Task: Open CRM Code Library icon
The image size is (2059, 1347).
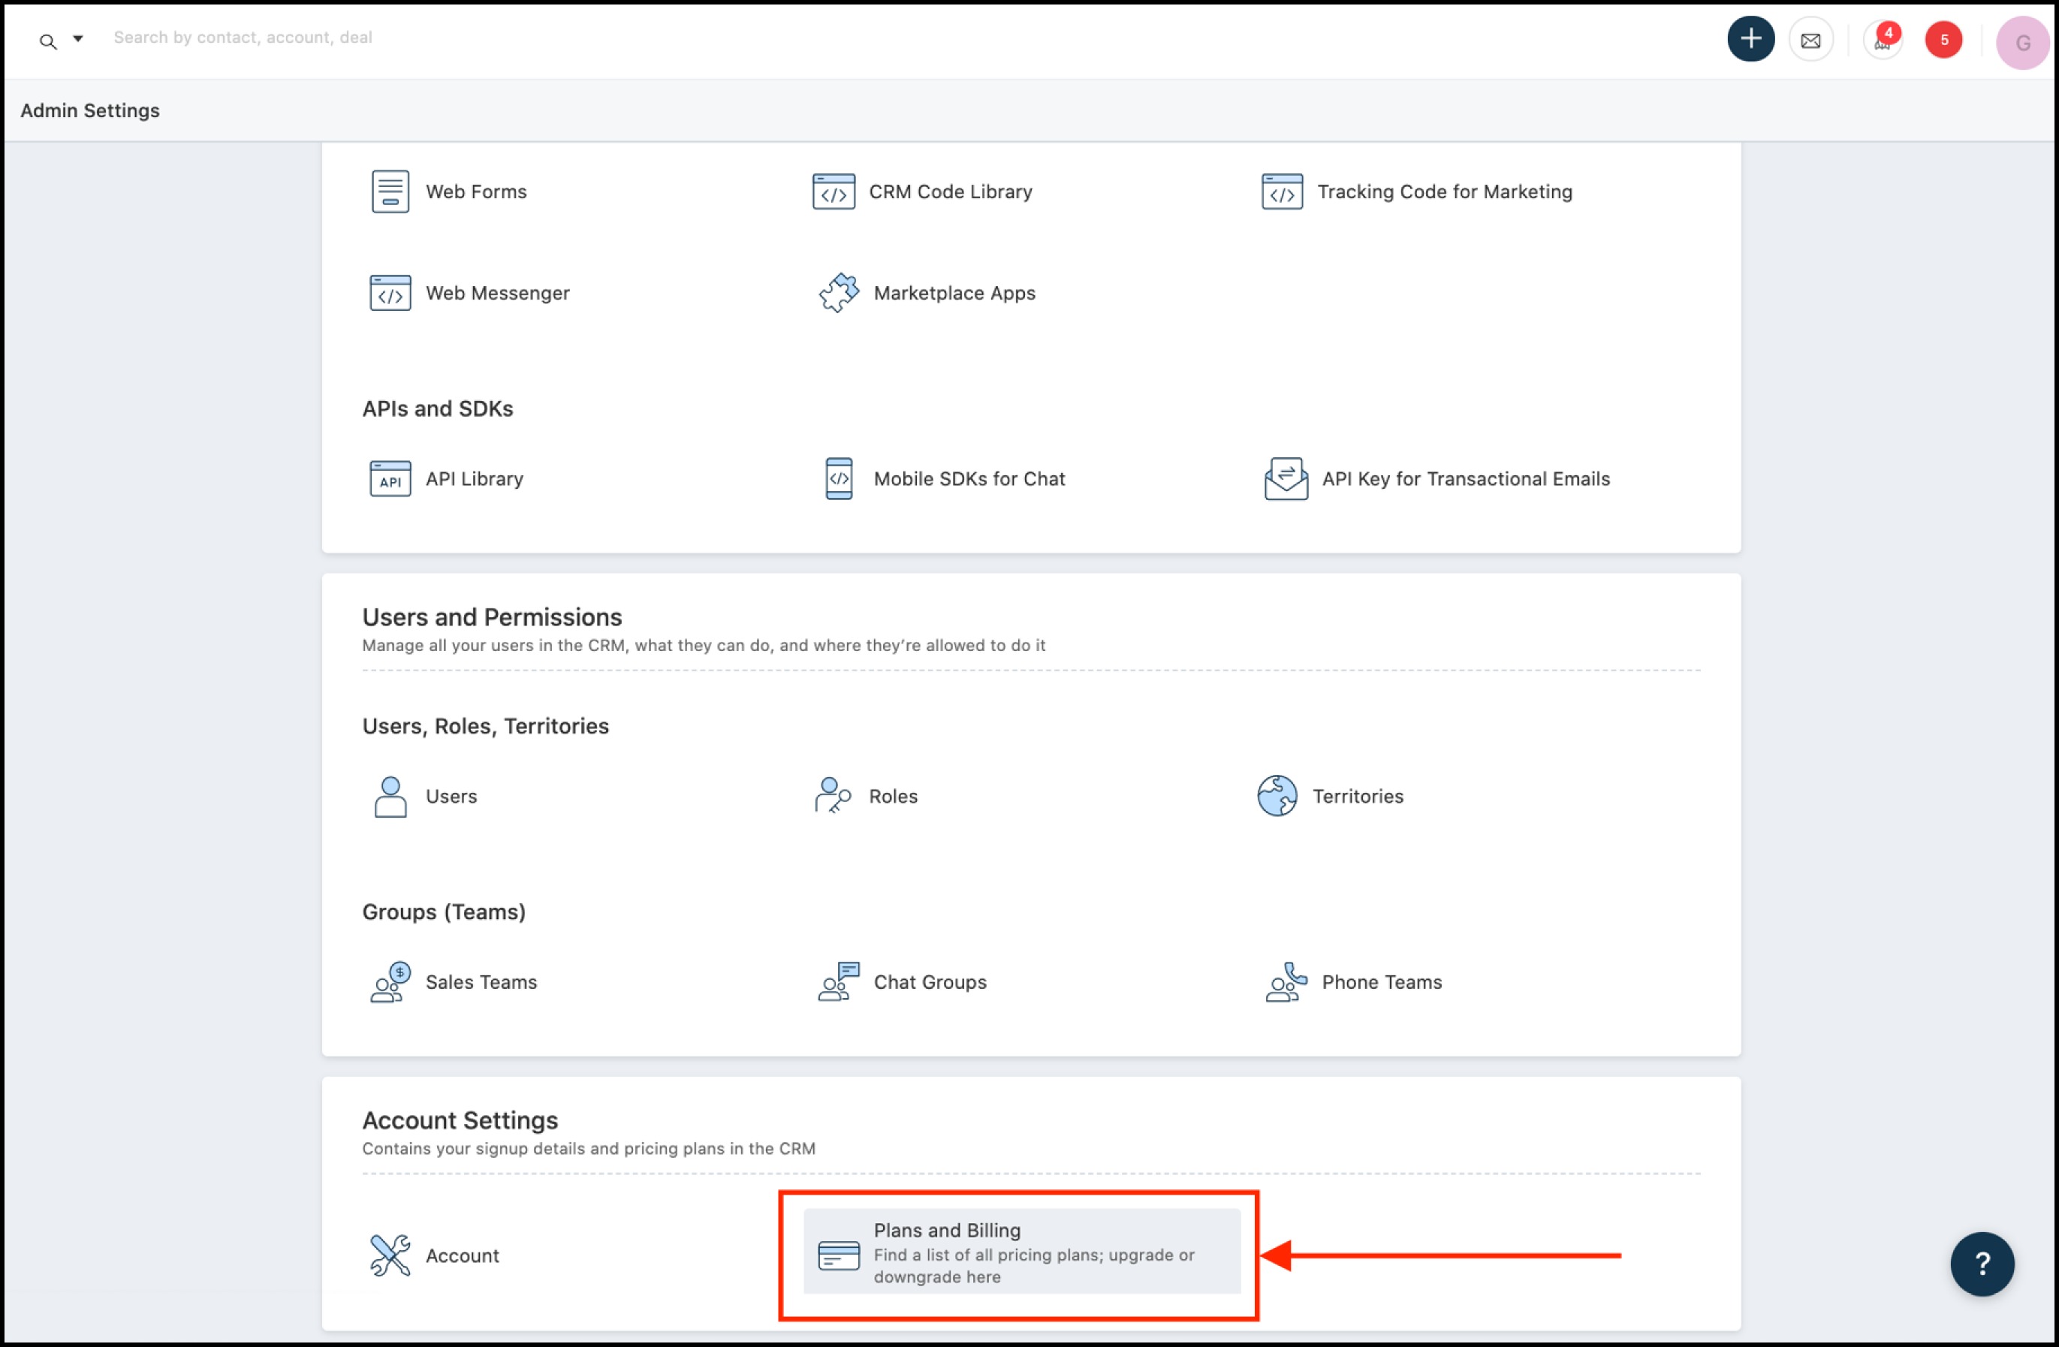Action: tap(833, 191)
